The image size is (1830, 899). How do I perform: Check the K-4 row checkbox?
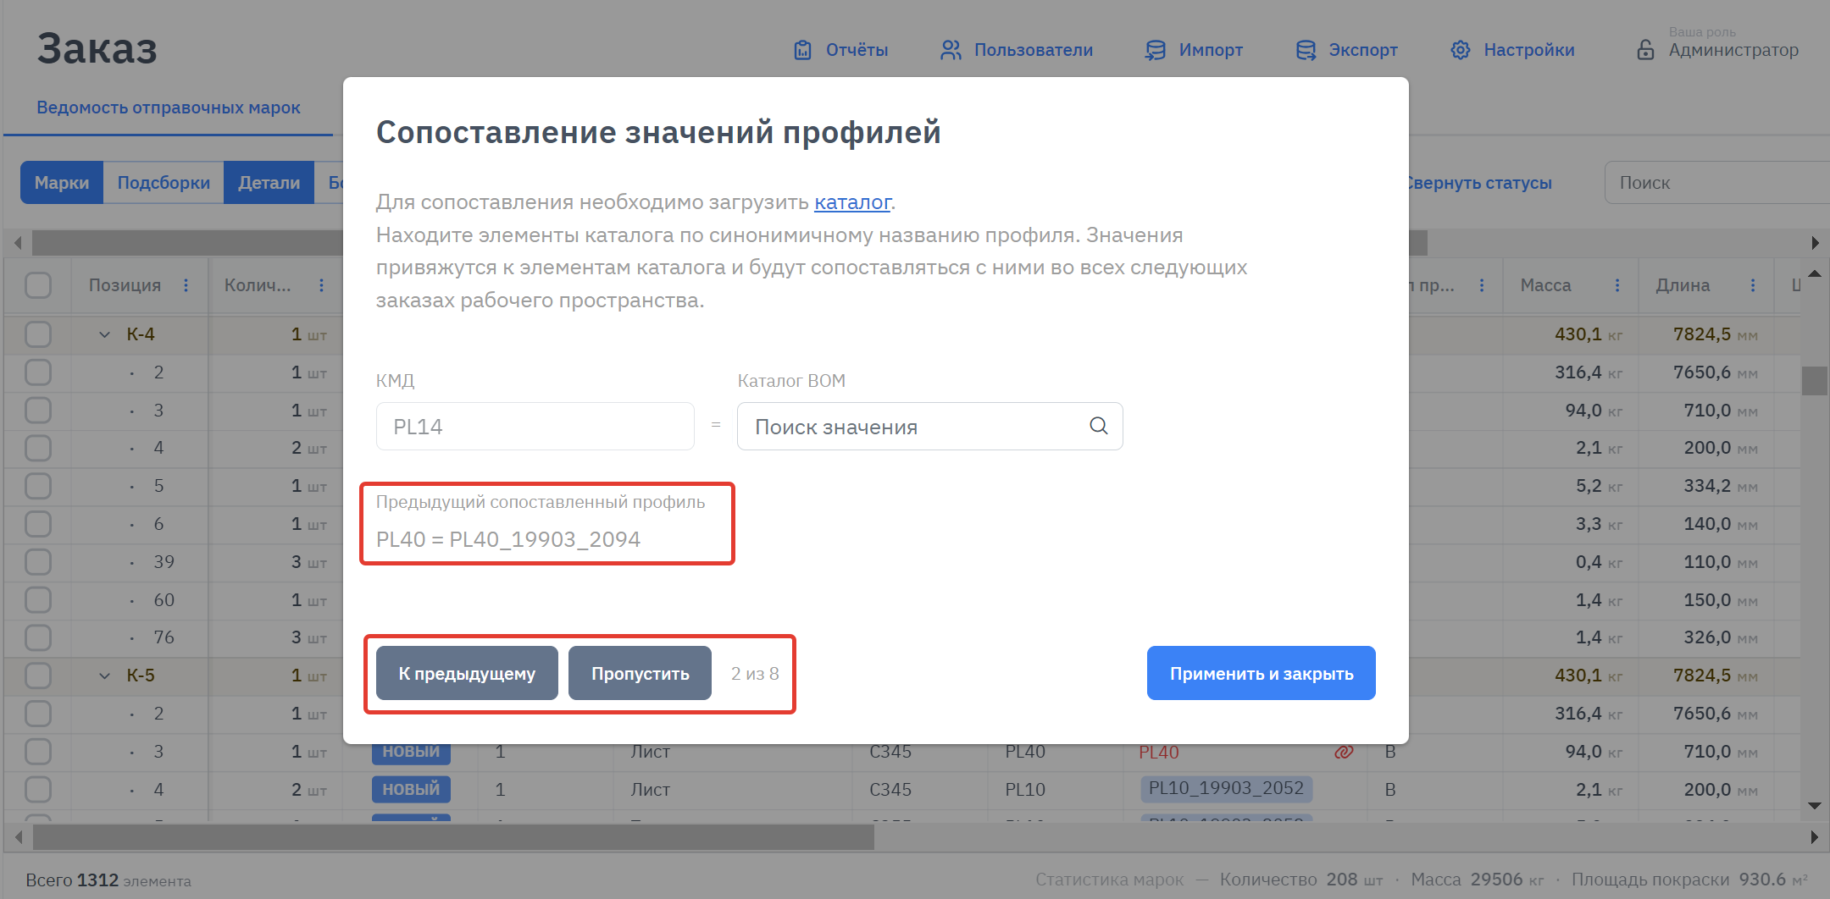point(38,334)
